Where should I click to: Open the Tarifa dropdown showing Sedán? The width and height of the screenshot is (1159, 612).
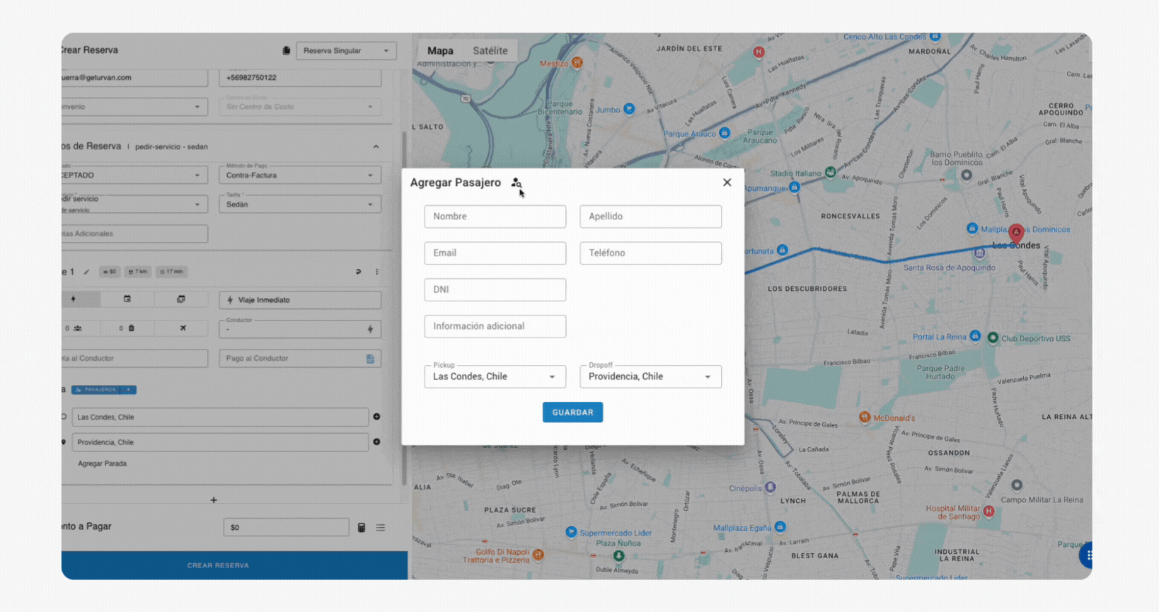(x=300, y=204)
